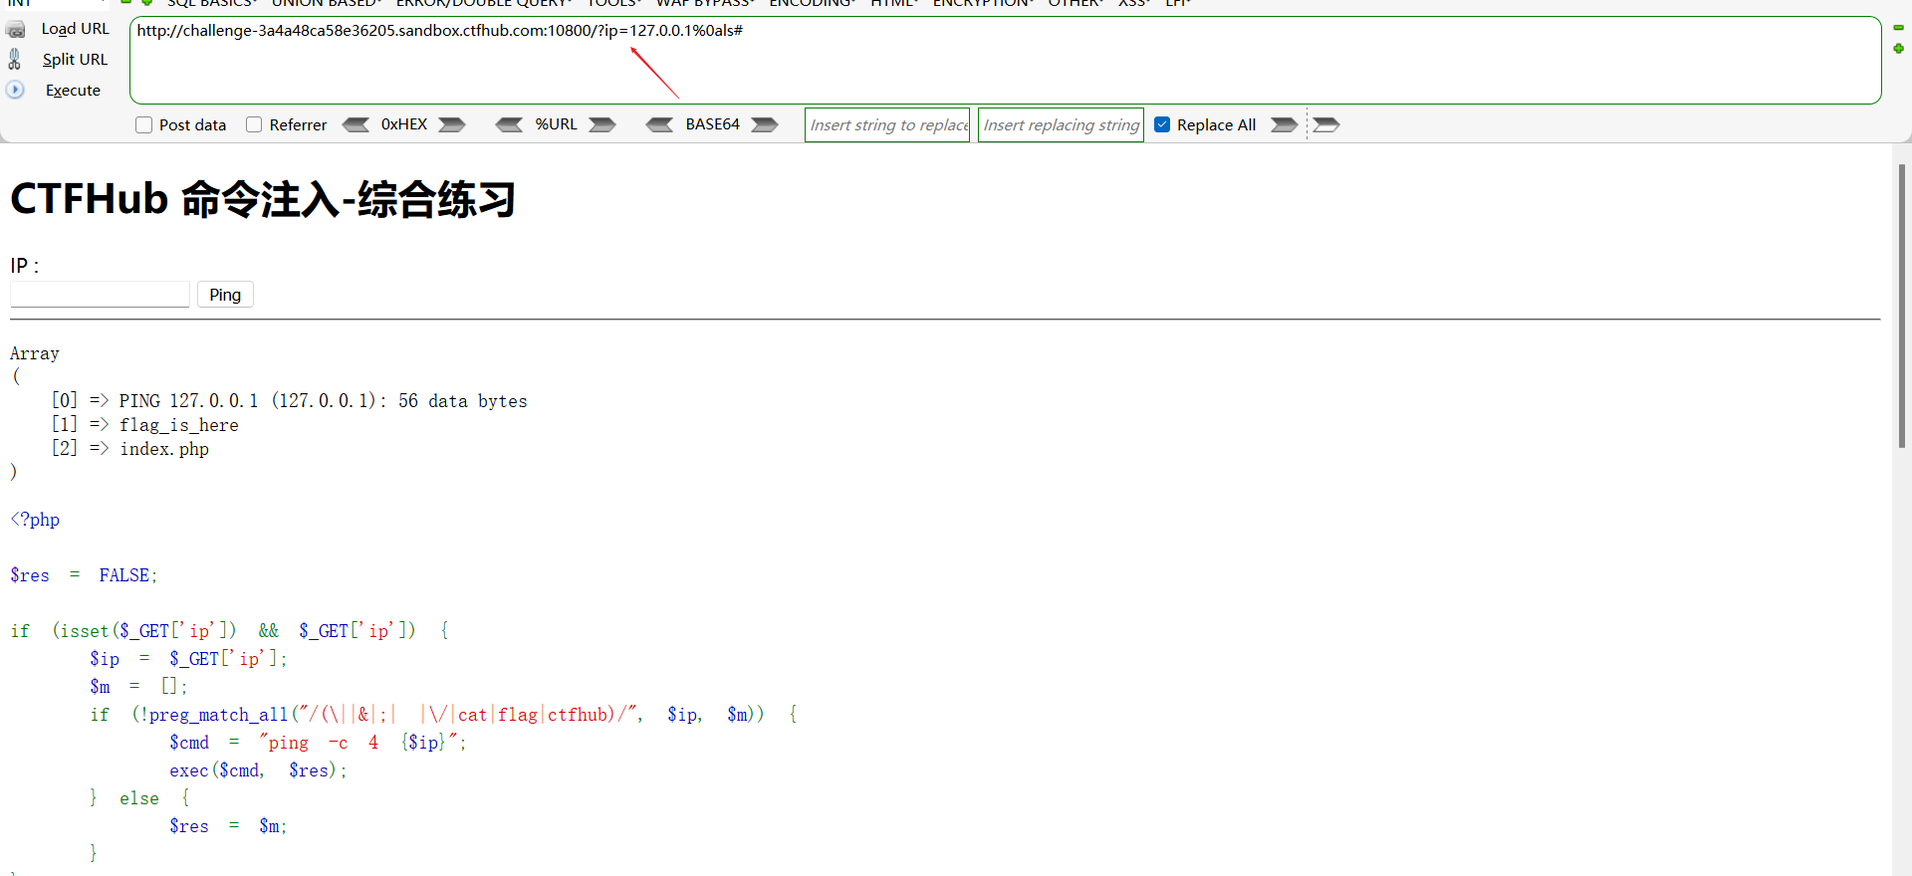Click the 'if (isset($_GET['ip'])' code line
1912x876 pixels.
pyautogui.click(x=230, y=631)
